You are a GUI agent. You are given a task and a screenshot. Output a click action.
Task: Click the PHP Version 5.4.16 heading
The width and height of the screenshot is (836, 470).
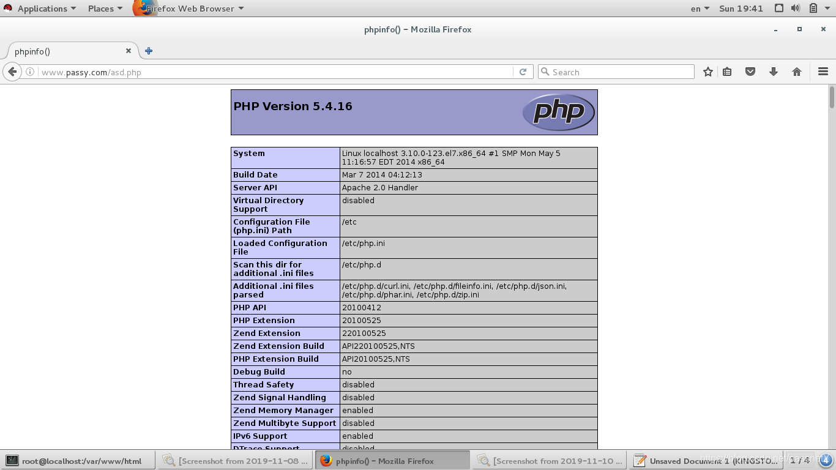(x=293, y=106)
